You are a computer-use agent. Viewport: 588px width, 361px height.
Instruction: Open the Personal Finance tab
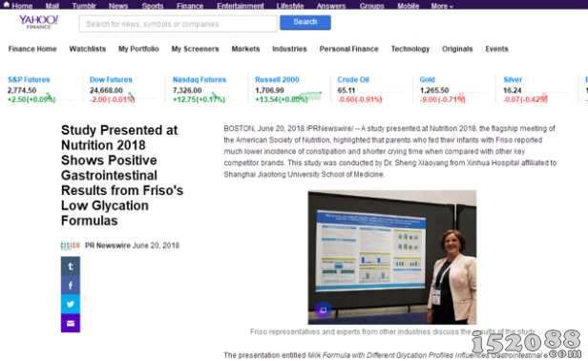[348, 49]
